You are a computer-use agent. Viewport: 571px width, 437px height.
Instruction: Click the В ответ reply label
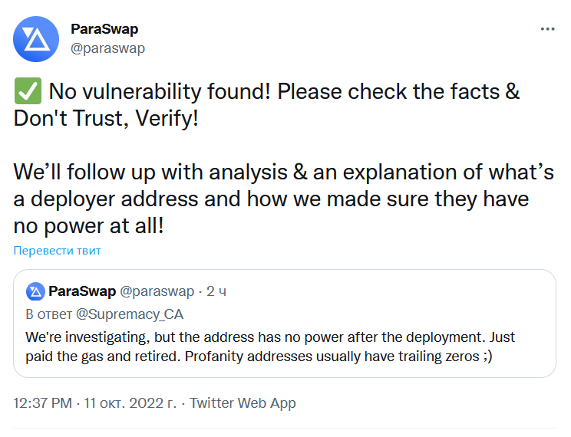49,314
